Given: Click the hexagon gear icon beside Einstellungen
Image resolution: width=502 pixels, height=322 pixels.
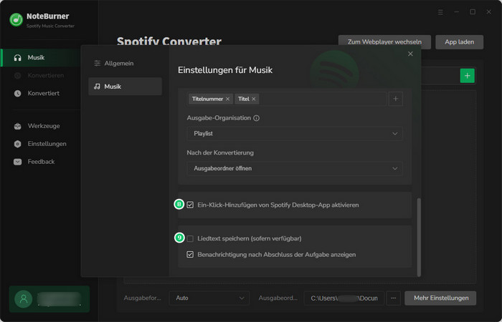Looking at the screenshot, I should [18, 144].
